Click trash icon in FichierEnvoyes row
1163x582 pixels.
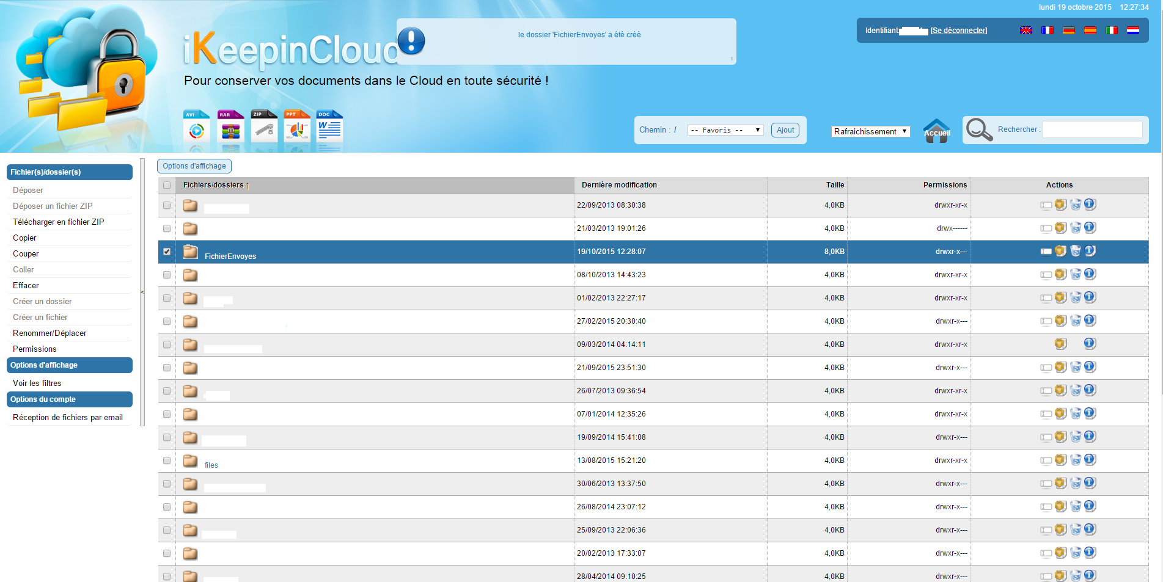tap(1076, 251)
